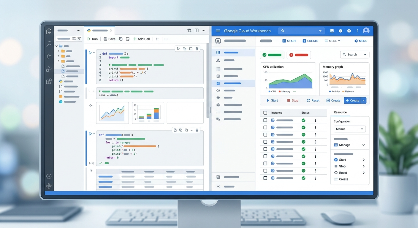Tick the checkbox of the last instance row
This screenshot has width=418, height=228.
pyautogui.click(x=265, y=178)
